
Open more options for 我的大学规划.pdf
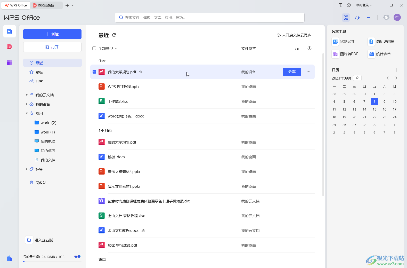coord(308,72)
